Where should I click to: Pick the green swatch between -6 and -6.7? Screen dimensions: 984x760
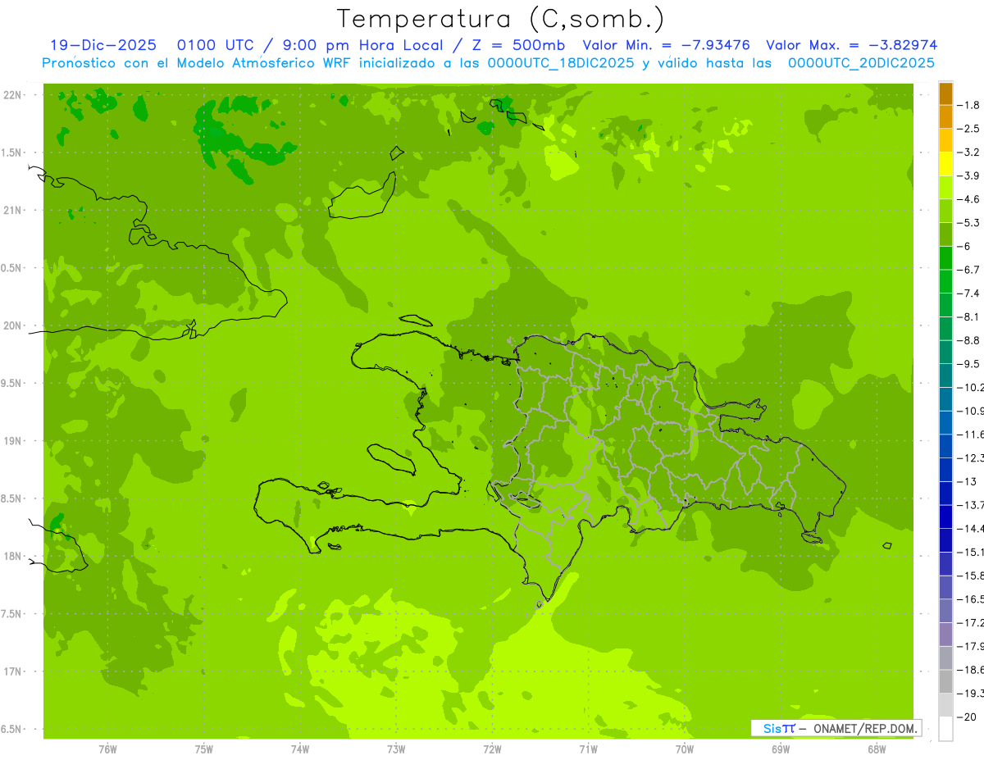point(945,258)
